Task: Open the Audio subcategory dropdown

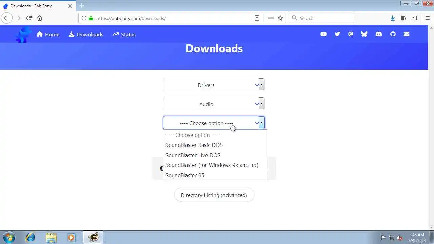Action: tap(214, 104)
